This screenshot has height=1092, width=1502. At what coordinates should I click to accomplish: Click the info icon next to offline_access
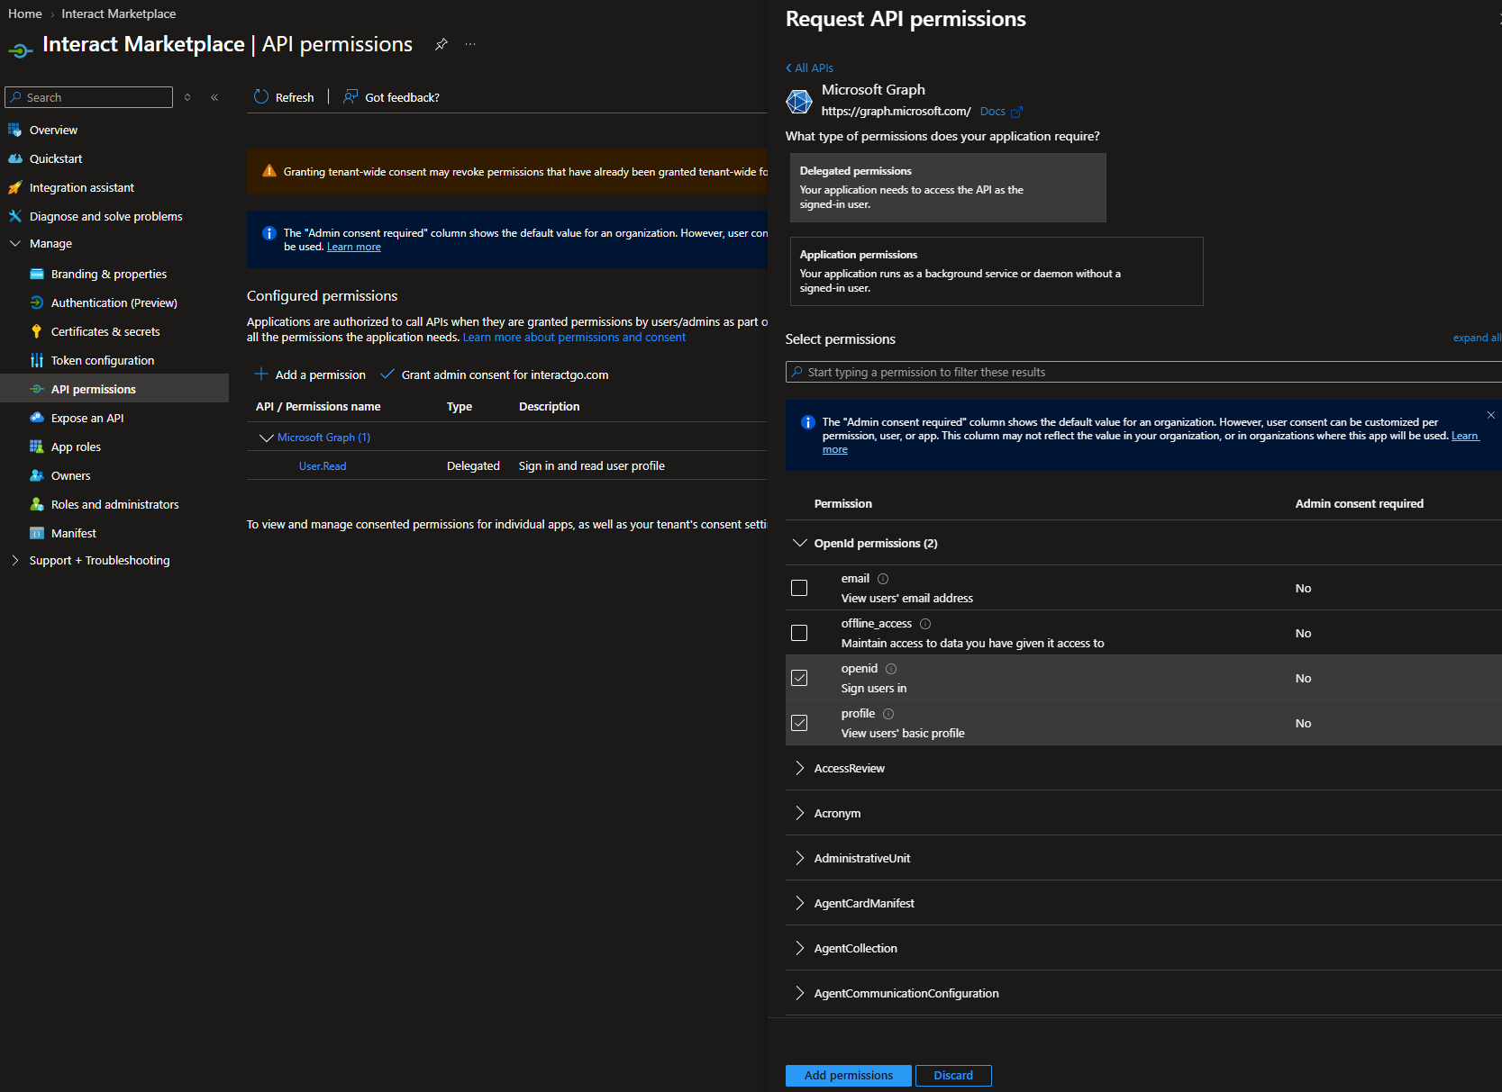click(x=925, y=624)
